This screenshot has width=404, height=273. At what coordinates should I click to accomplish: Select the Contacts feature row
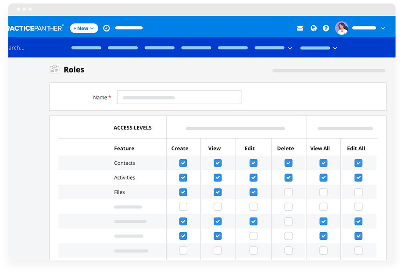(124, 163)
